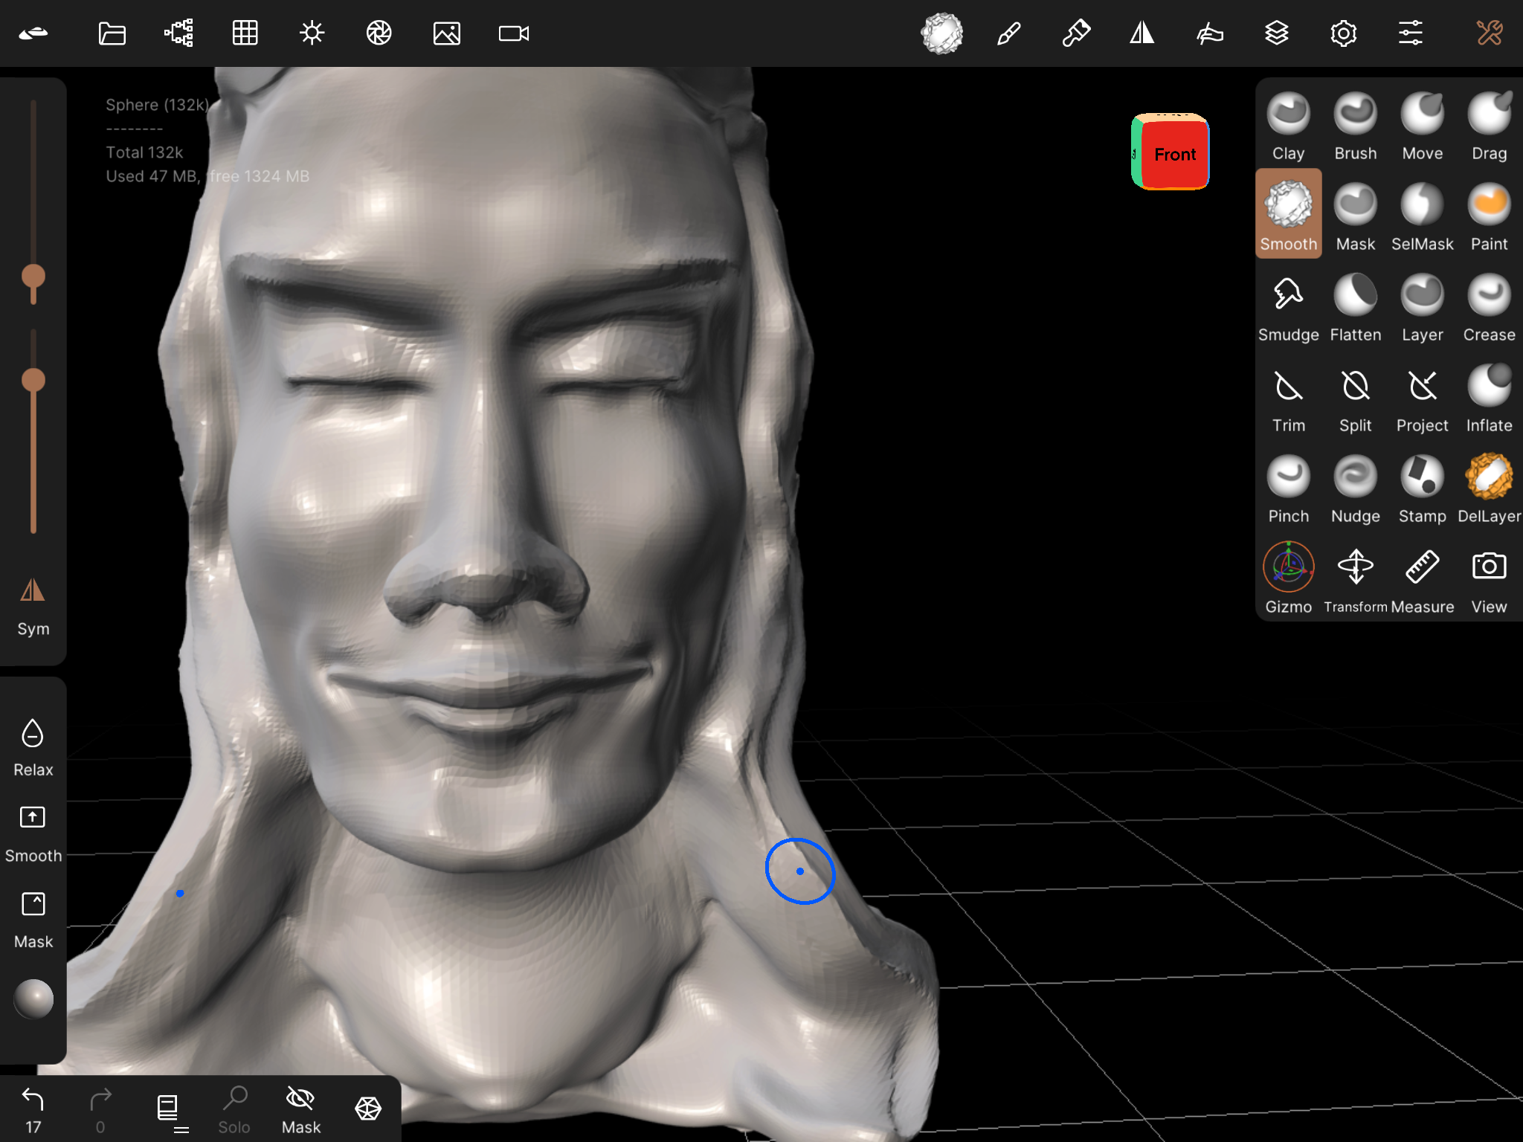Open the files folder menu

(x=112, y=33)
